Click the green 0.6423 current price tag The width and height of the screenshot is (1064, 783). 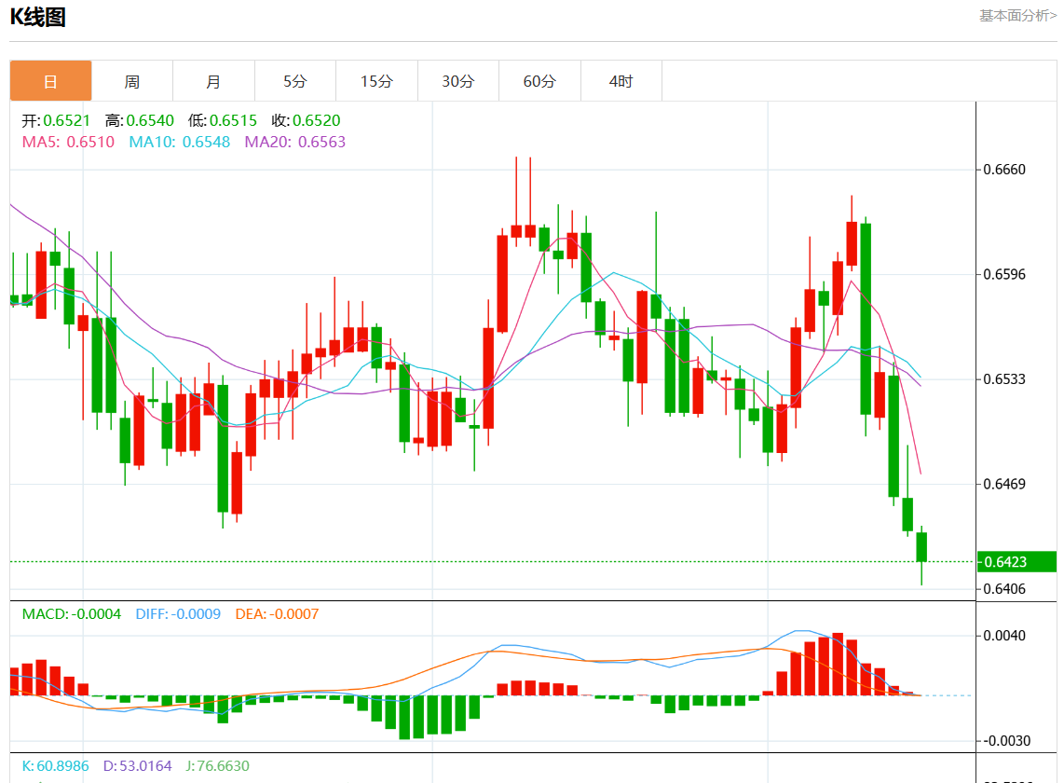pos(1016,561)
